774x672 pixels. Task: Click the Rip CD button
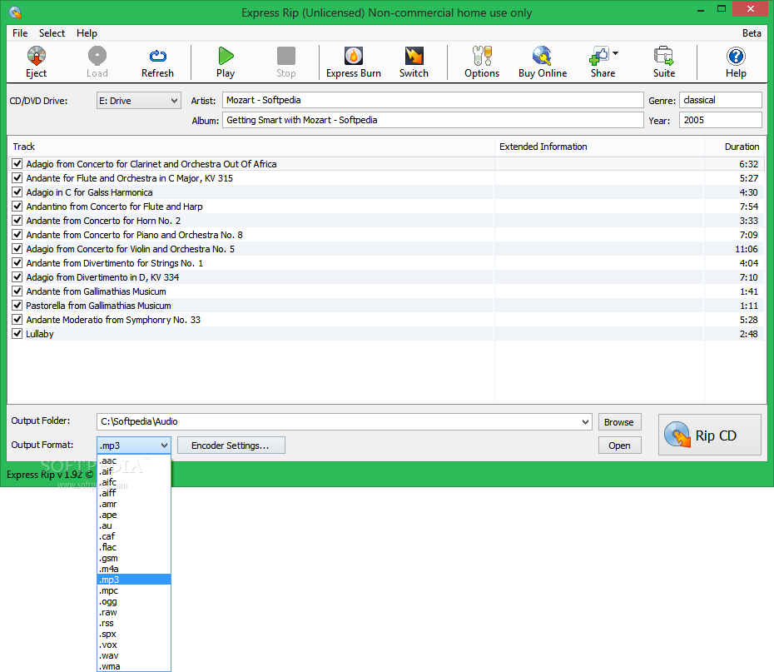(x=709, y=435)
